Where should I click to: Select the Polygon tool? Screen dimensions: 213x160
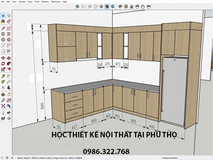pos(9,40)
